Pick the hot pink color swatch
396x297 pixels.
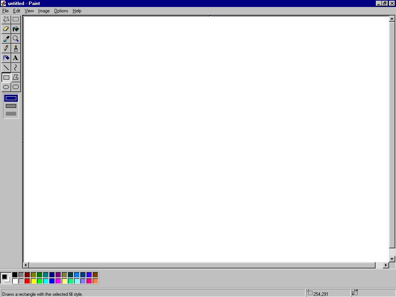(x=89, y=281)
